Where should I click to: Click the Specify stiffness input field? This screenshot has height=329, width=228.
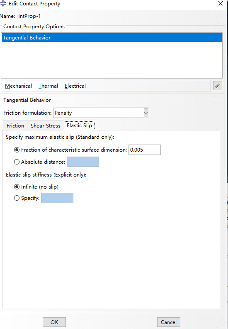pos(57,198)
